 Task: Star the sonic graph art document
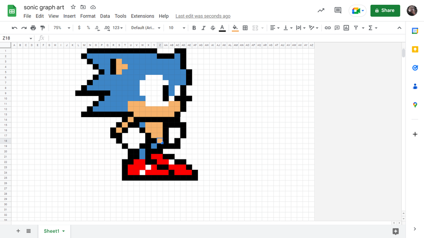pos(73,7)
